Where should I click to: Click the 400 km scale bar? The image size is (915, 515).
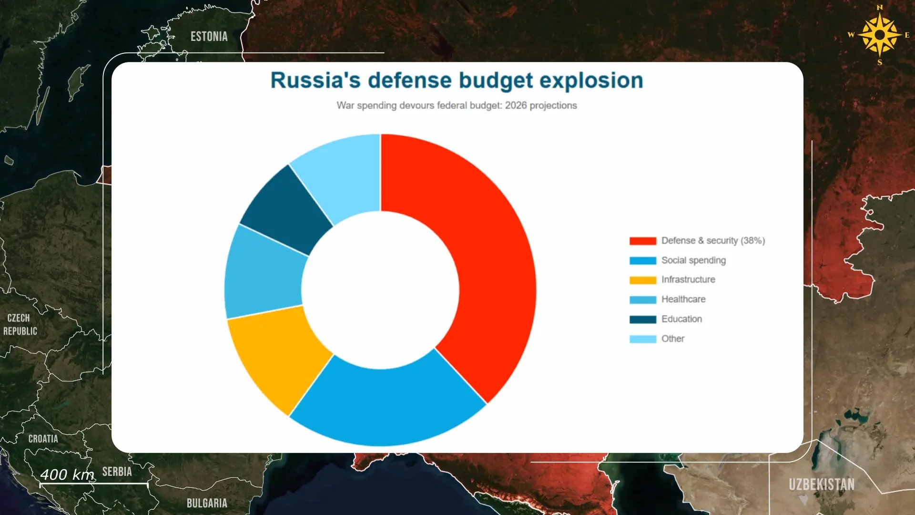point(93,484)
